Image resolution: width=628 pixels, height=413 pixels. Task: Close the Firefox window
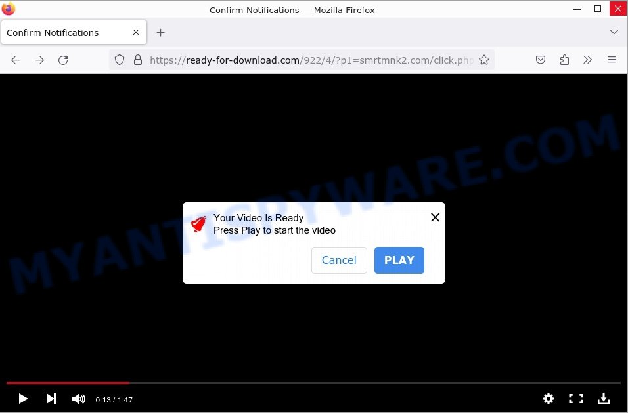pos(618,9)
